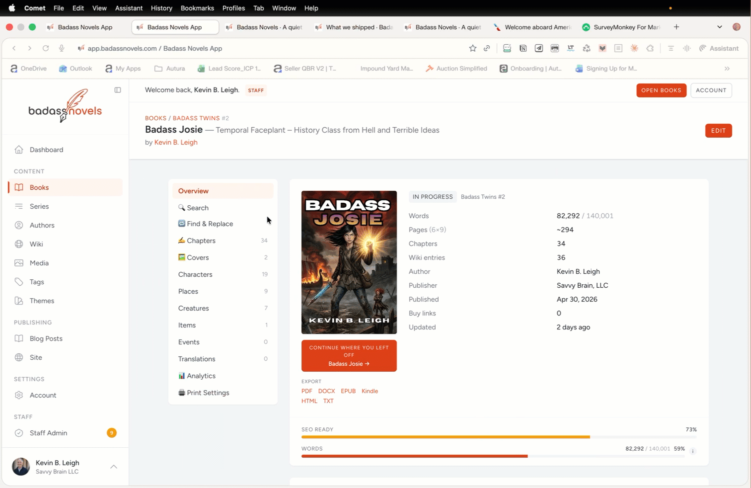751x488 pixels.
Task: Bookmark page with the star icon
Action: [472, 48]
